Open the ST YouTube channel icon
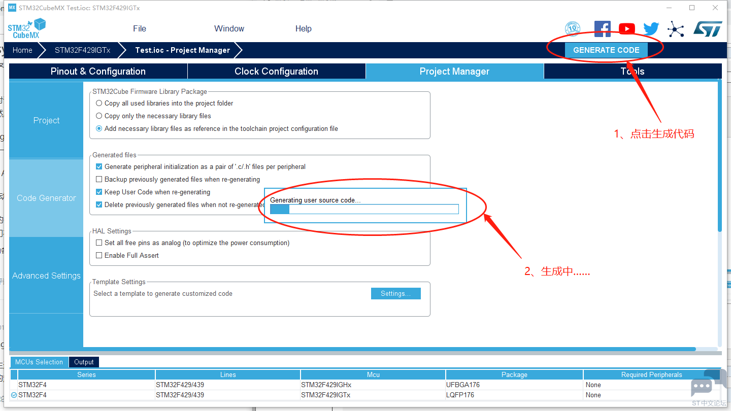Image resolution: width=731 pixels, height=411 pixels. pos(627,29)
